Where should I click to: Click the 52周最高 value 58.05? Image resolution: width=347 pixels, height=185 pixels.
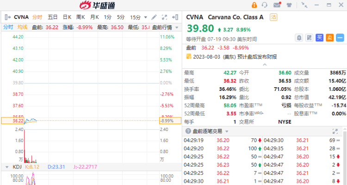tap(230, 106)
